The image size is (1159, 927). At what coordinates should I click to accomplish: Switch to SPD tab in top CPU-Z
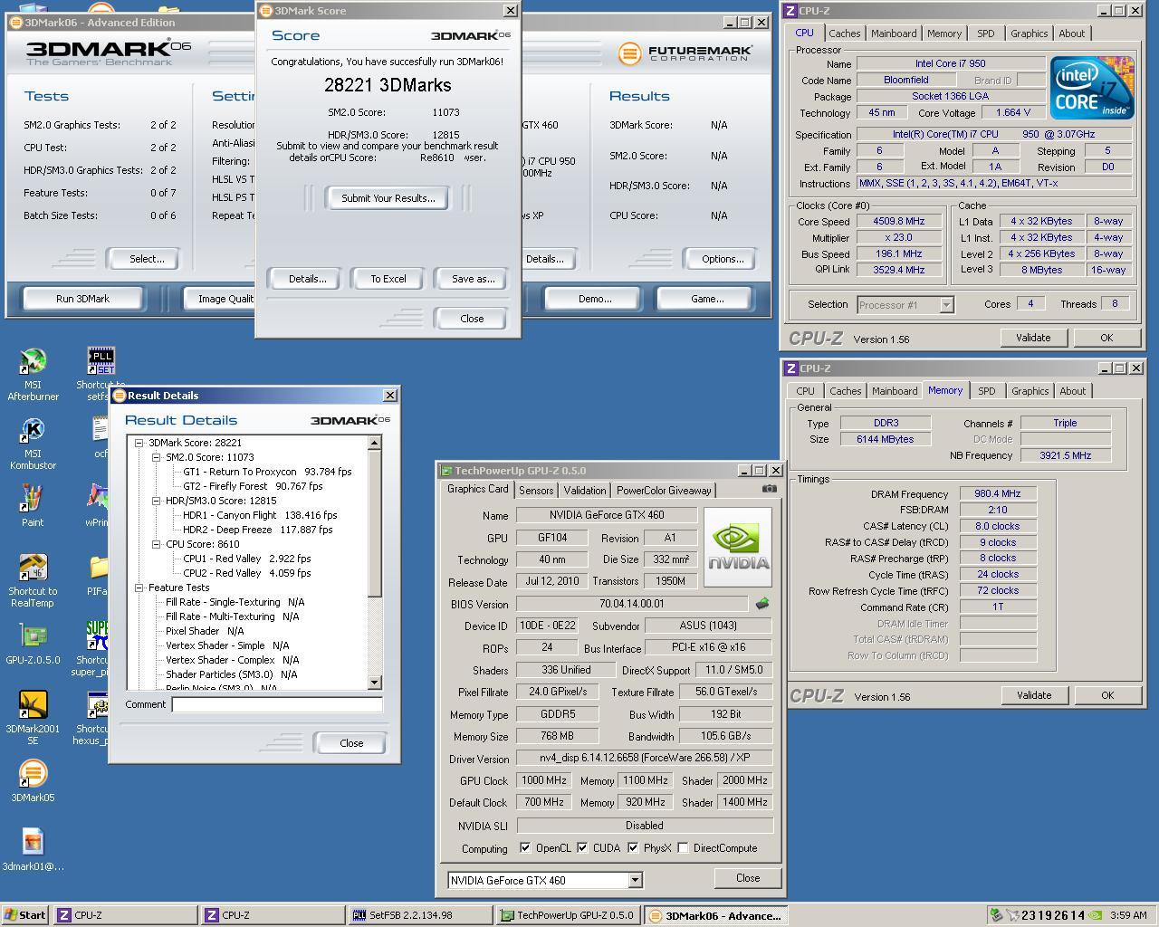pos(985,33)
